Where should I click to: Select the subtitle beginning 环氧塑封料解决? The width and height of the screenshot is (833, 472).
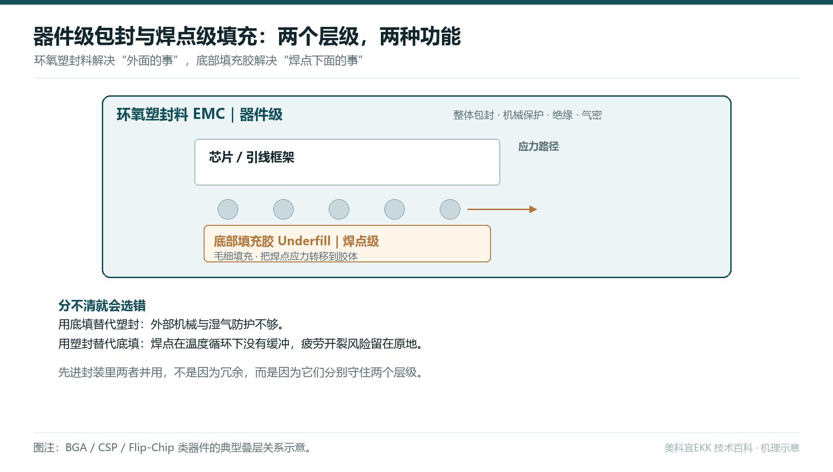(x=199, y=61)
